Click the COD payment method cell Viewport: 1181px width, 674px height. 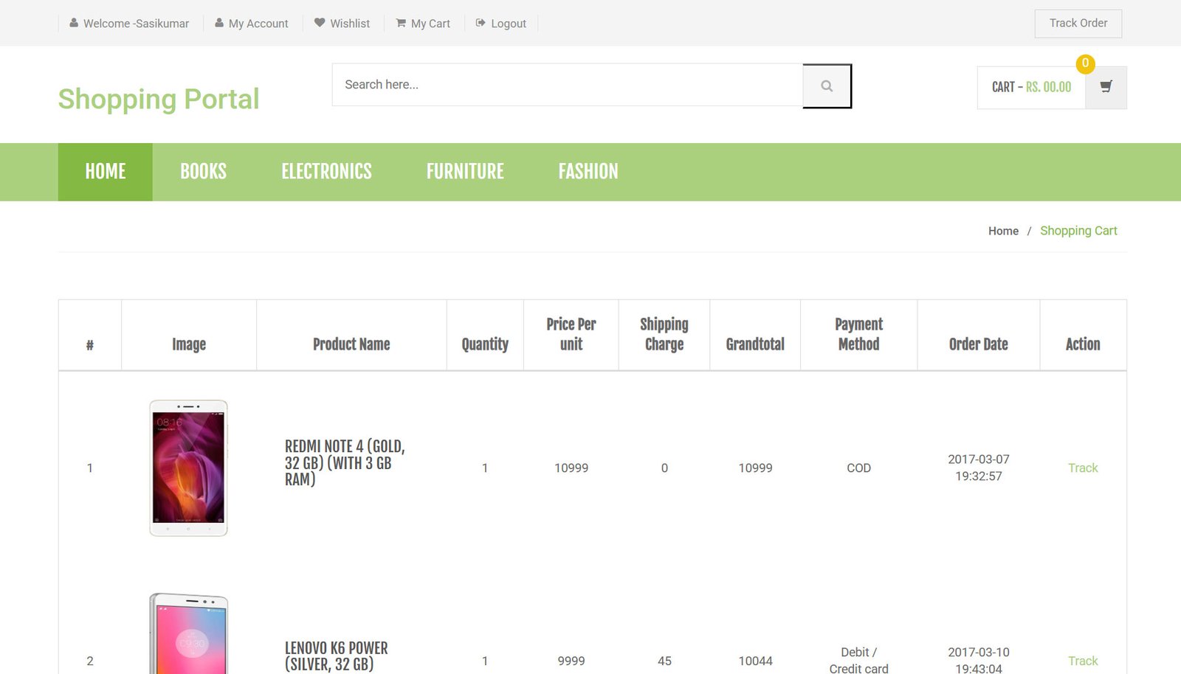tap(859, 468)
